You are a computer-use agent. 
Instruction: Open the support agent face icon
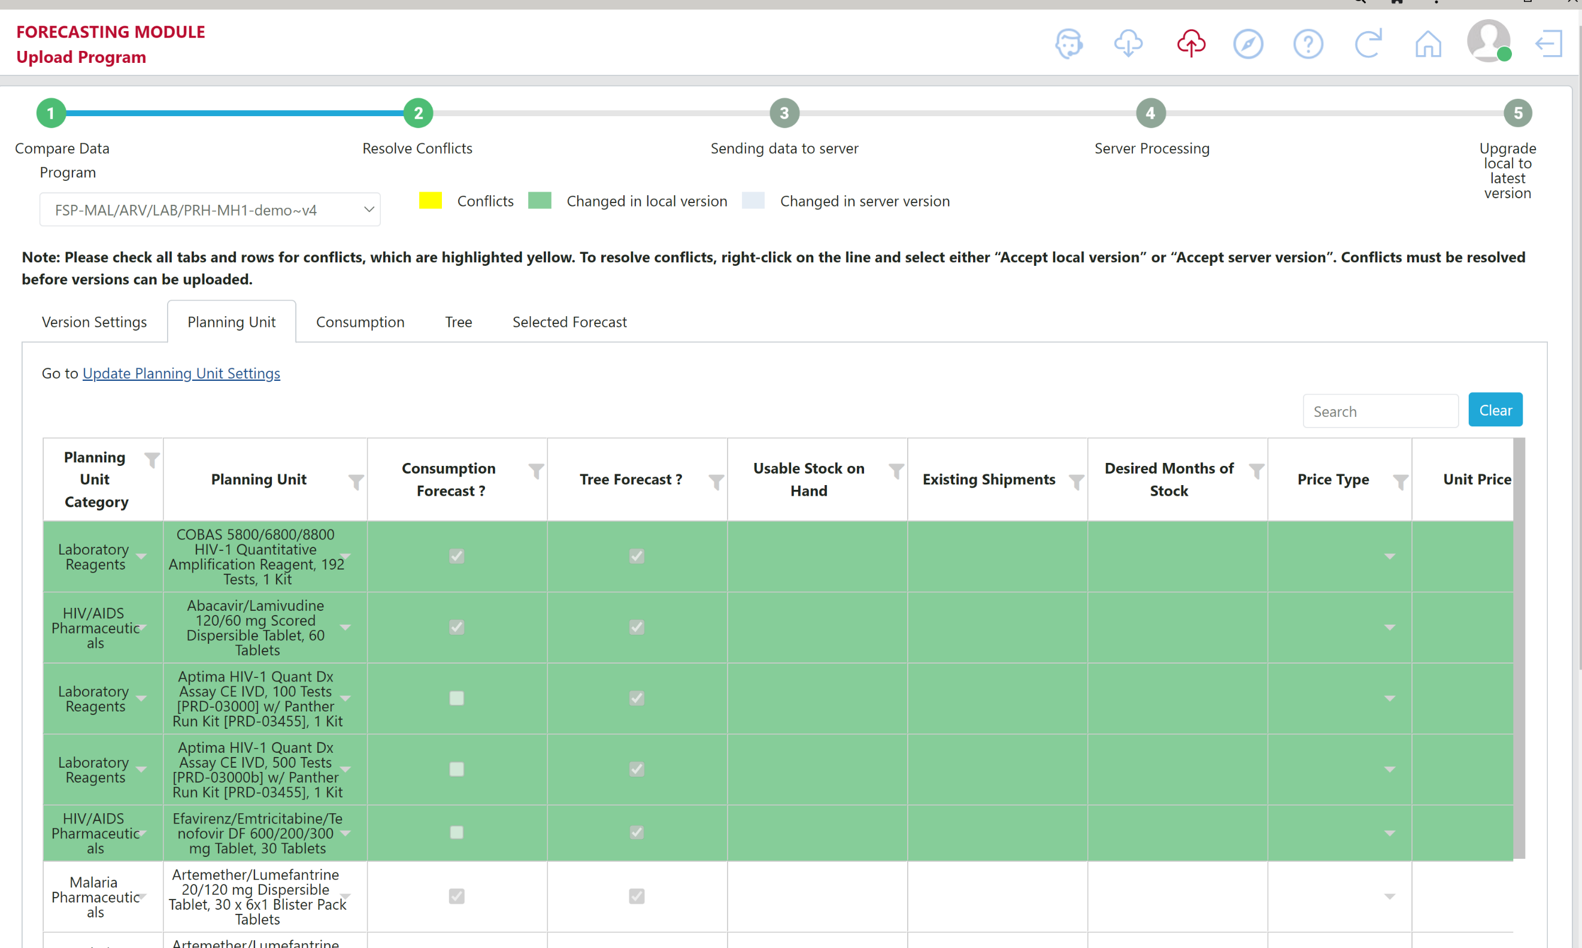coord(1068,44)
